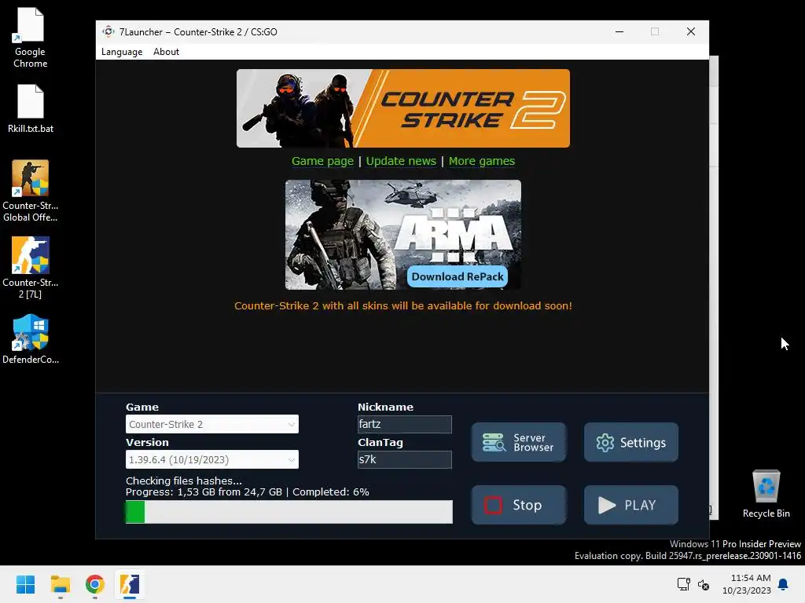This screenshot has height=603, width=805.
Task: Open the Update news link
Action: pyautogui.click(x=401, y=161)
